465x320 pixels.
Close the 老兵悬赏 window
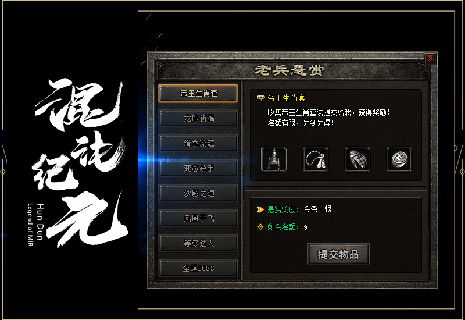point(430,58)
